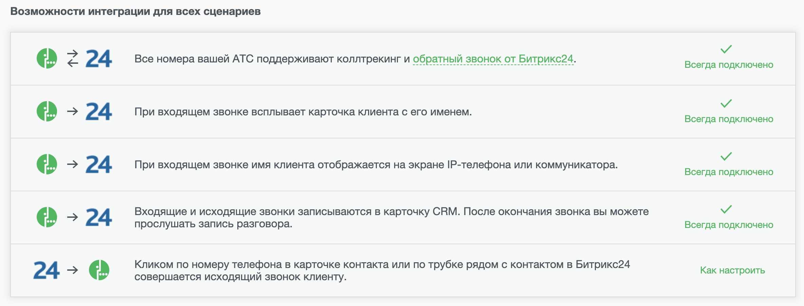Image resolution: width=804 pixels, height=306 pixels.
Task: Click the green checkmark in the client card popup row
Action: (x=726, y=103)
